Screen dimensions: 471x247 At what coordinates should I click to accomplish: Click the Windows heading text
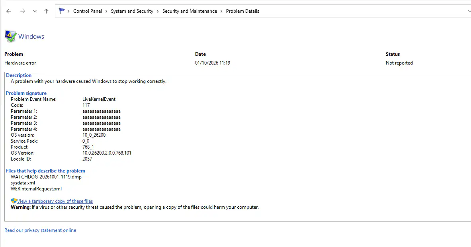[x=31, y=36]
